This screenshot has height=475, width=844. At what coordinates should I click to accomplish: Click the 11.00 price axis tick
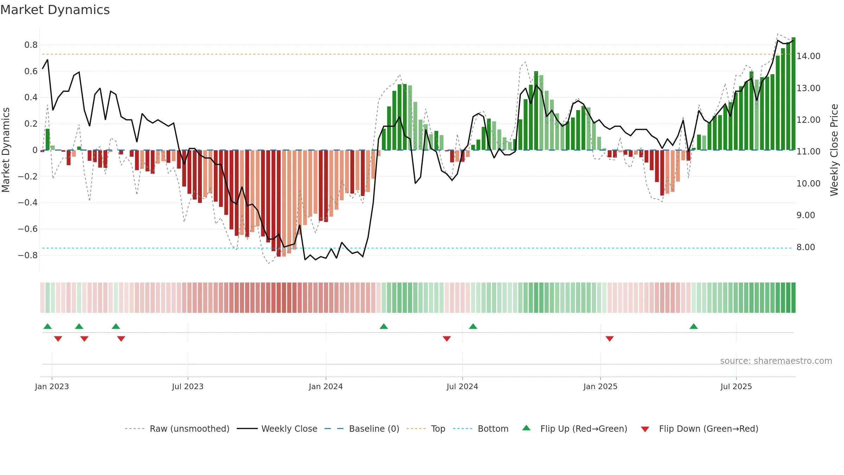click(808, 152)
